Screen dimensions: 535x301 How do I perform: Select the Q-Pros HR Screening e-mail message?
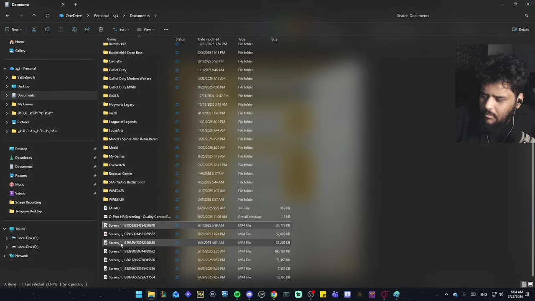196,217
